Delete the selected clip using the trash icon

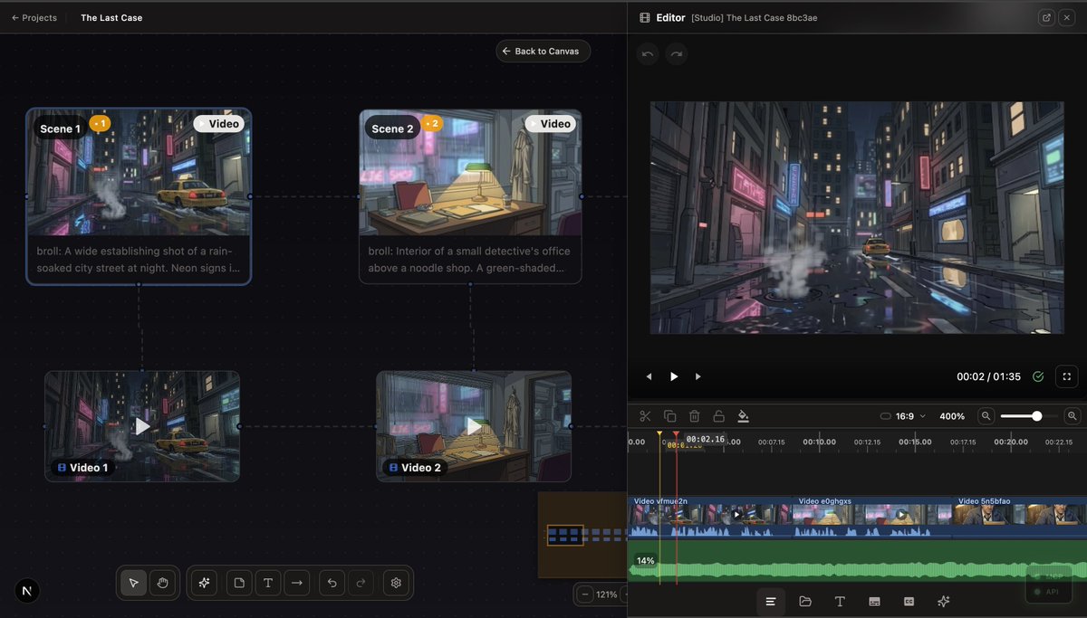694,415
